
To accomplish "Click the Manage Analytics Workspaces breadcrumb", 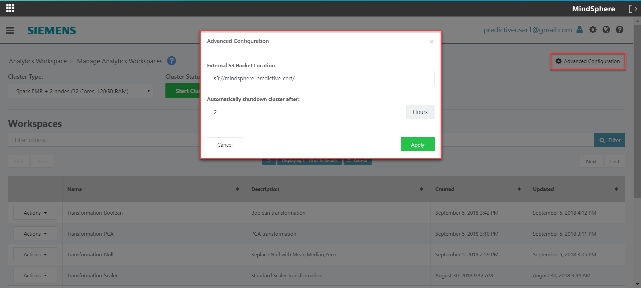I will tap(120, 61).
